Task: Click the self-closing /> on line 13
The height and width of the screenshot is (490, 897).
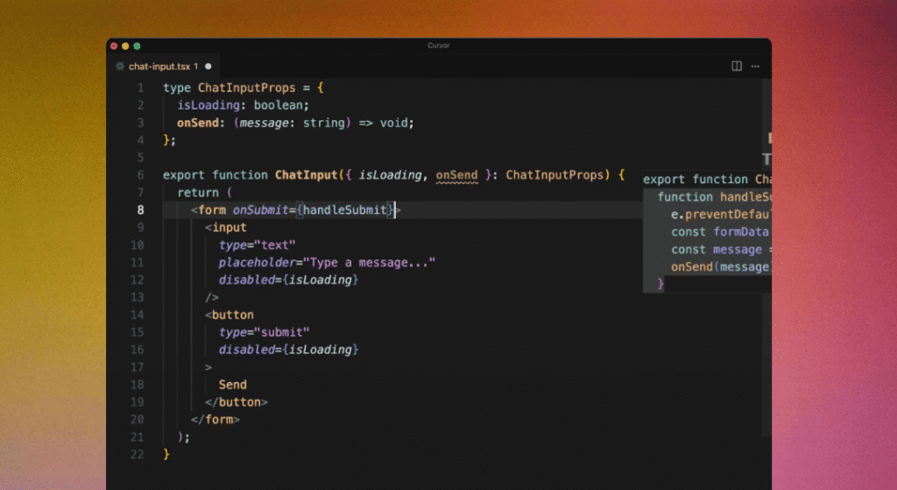Action: click(212, 297)
